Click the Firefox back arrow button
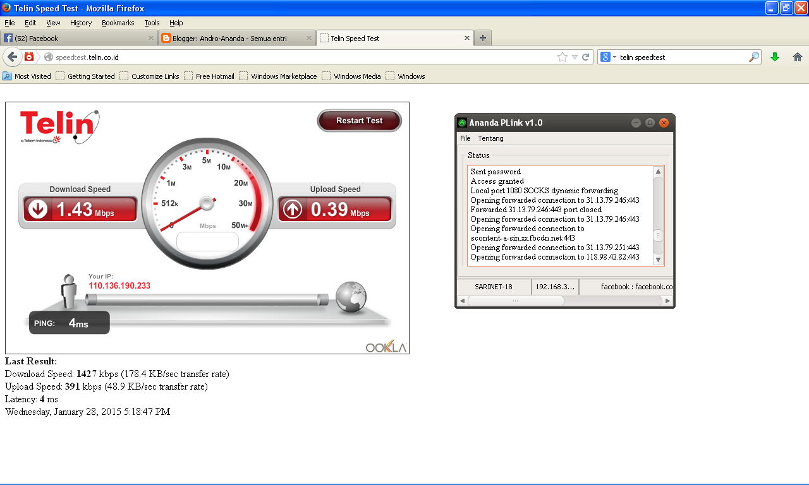 12,57
